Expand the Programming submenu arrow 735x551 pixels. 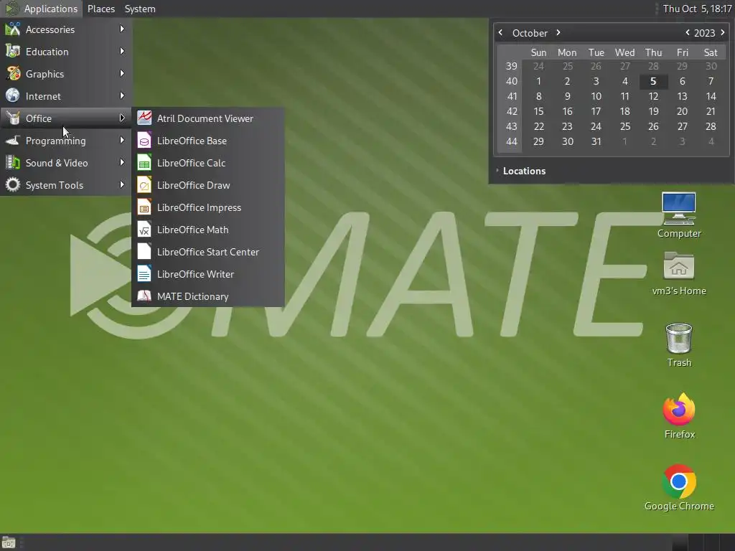pyautogui.click(x=122, y=140)
